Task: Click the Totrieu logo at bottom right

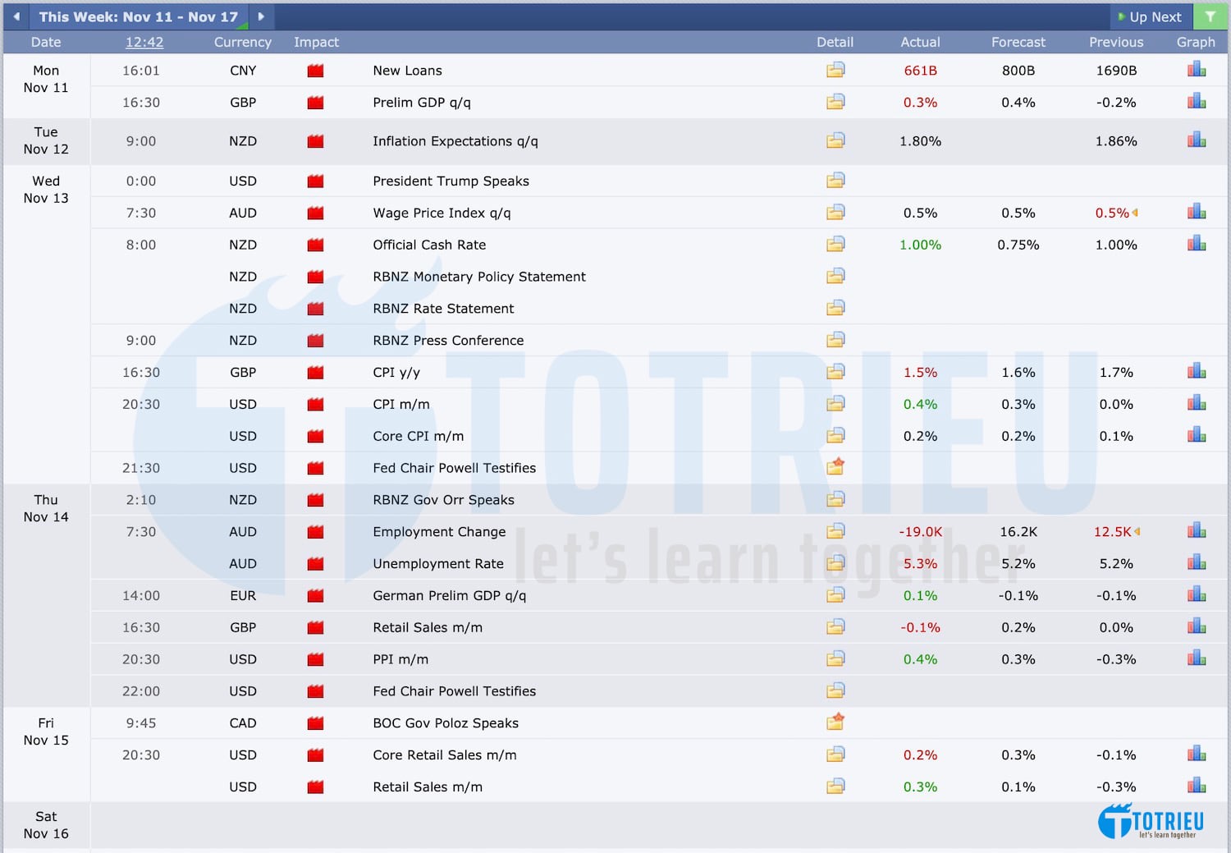Action: tap(1151, 821)
